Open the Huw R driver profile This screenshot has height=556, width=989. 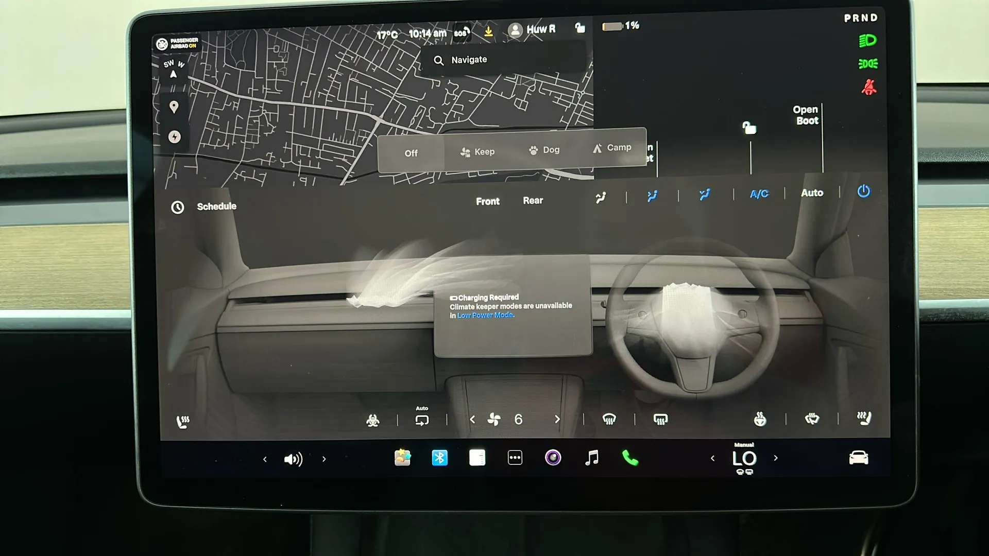[532, 30]
